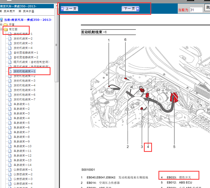
Task: Click document icon beside 车身线束—14
Action: point(10,165)
